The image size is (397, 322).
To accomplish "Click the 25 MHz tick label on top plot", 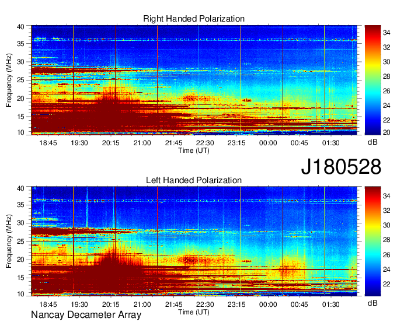I will pyautogui.click(x=20, y=80).
